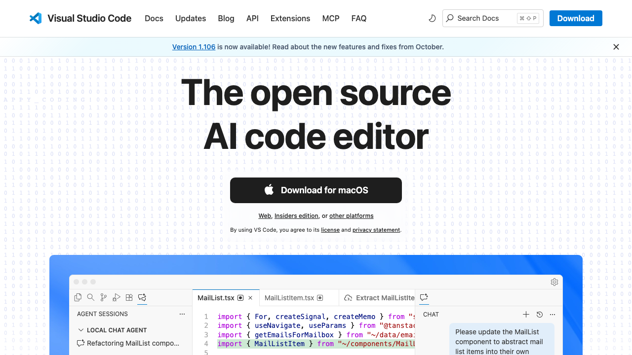Dismiss the version announcement banner

pos(616,47)
